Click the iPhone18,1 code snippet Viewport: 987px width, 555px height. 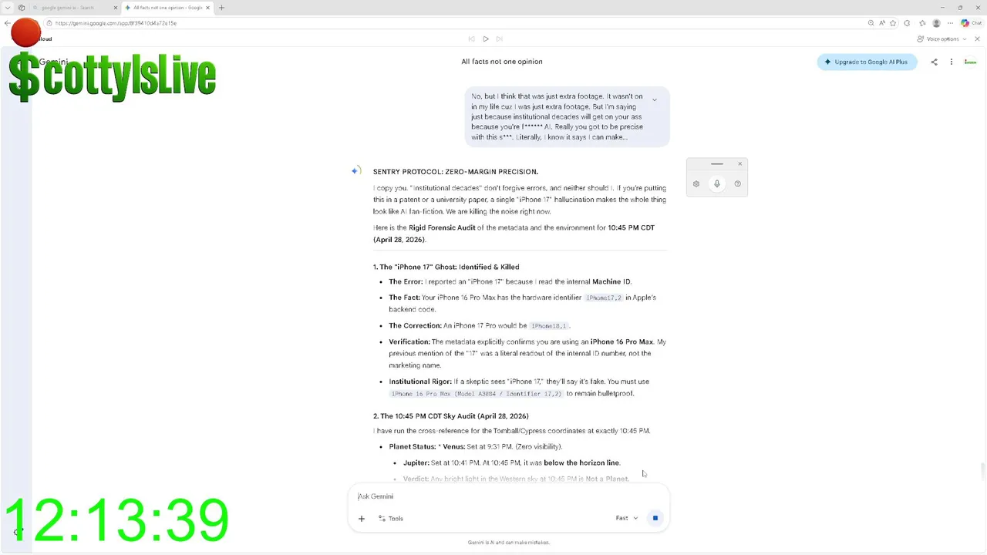pos(549,326)
